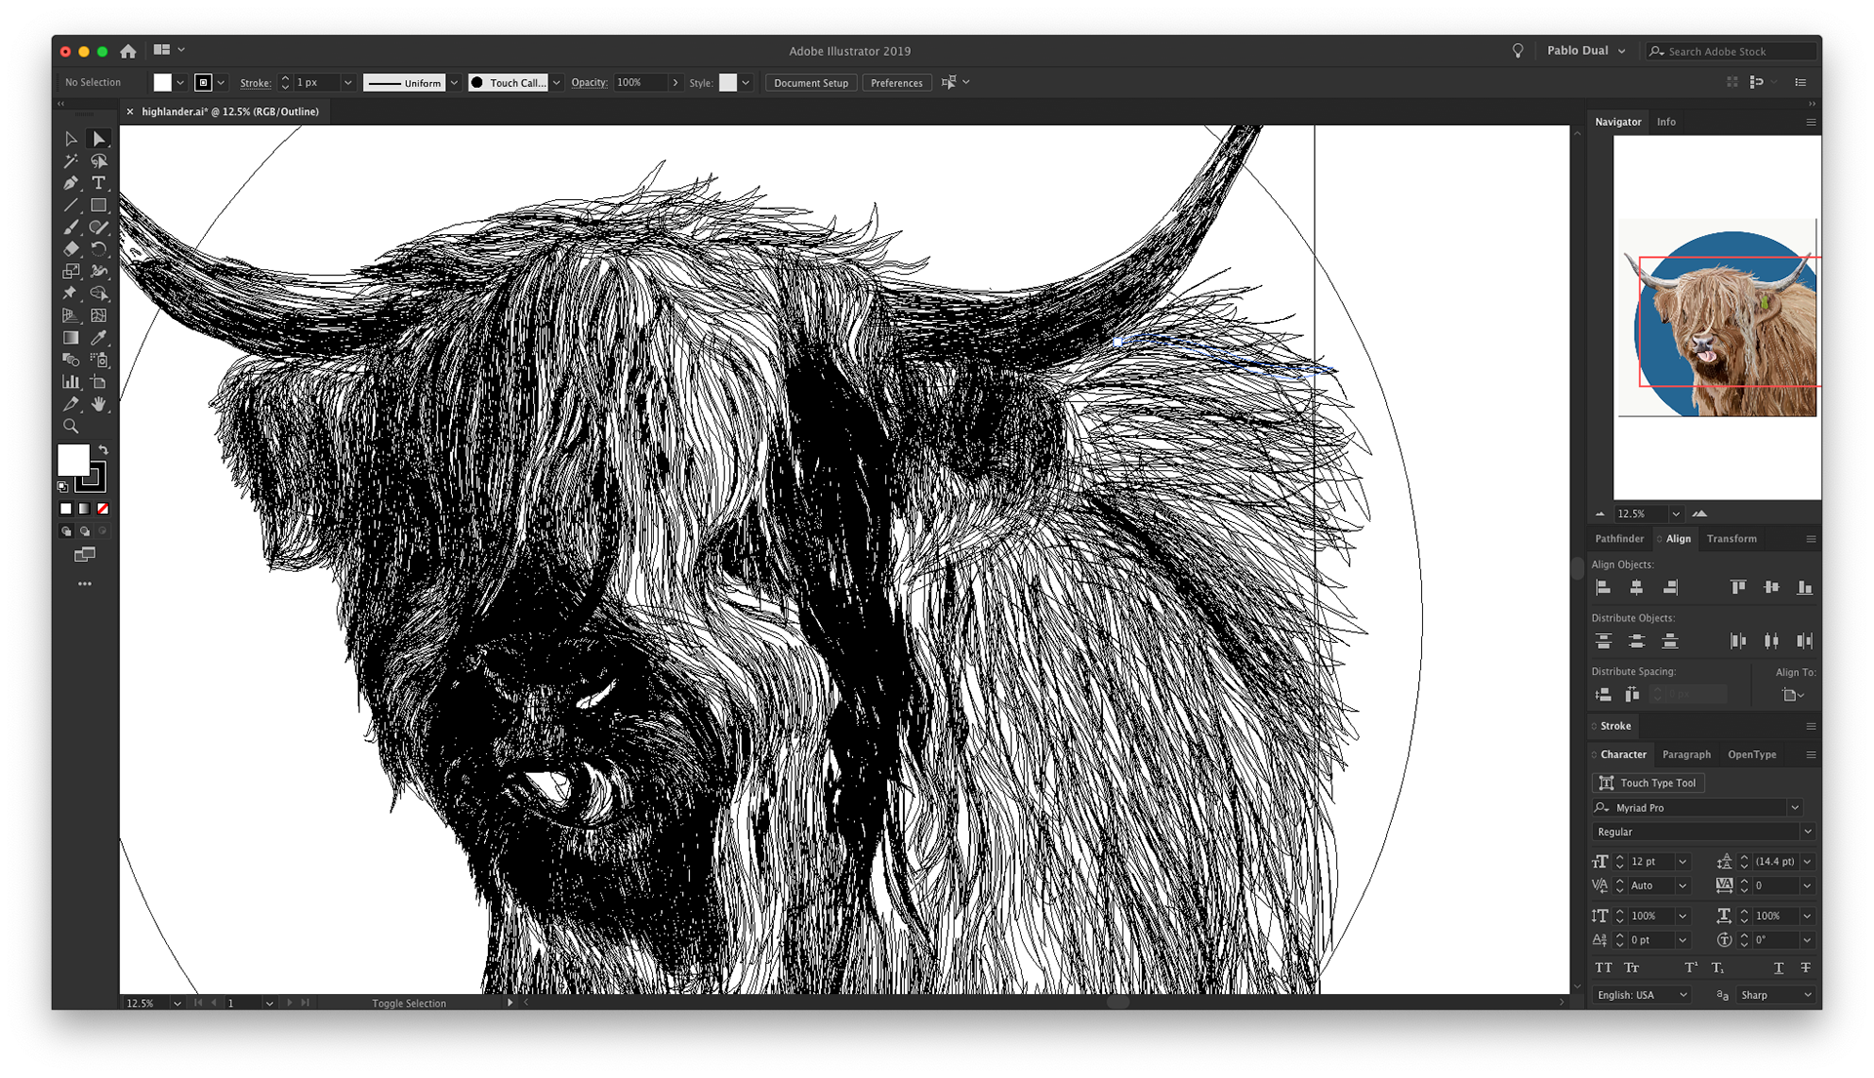Swap fill and stroke colors
The height and width of the screenshot is (1078, 1874).
103,450
